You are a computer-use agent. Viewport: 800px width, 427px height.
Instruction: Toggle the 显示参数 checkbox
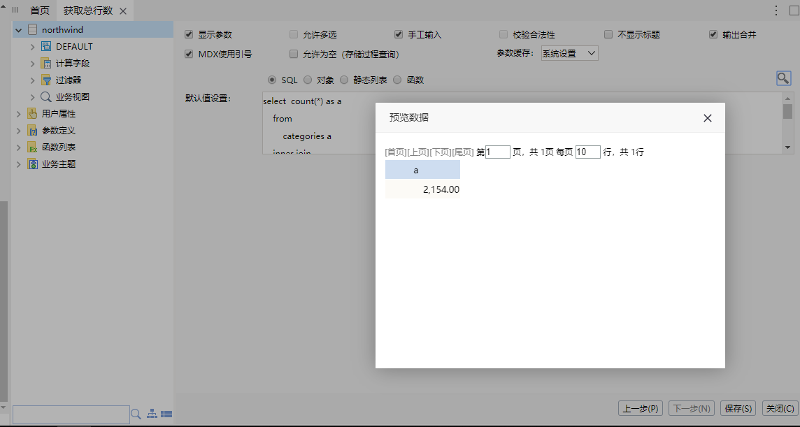point(189,35)
